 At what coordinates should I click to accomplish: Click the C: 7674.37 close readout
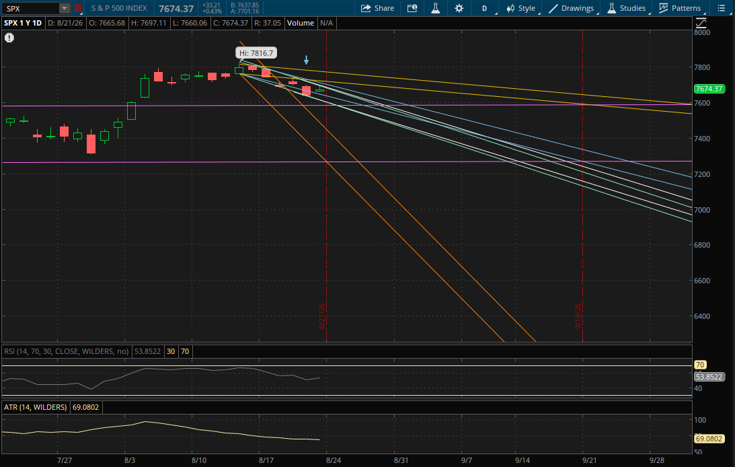[230, 23]
